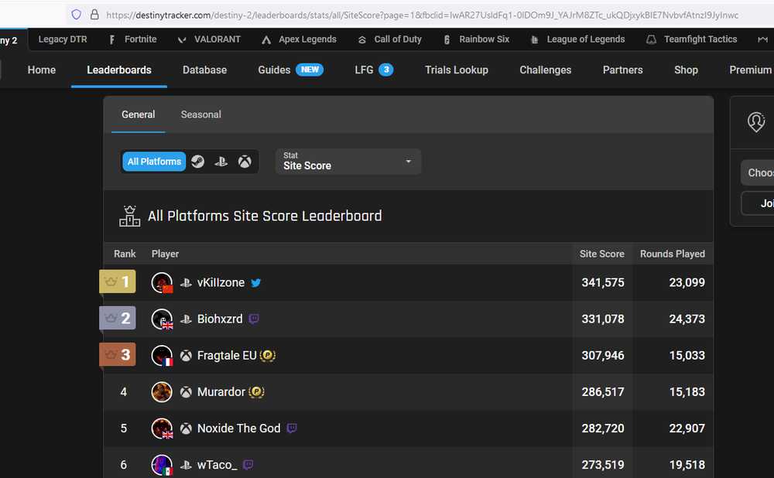Screen dimensions: 774x478
Task: Expand the Stat Site Score dropdown
Action: click(x=348, y=162)
